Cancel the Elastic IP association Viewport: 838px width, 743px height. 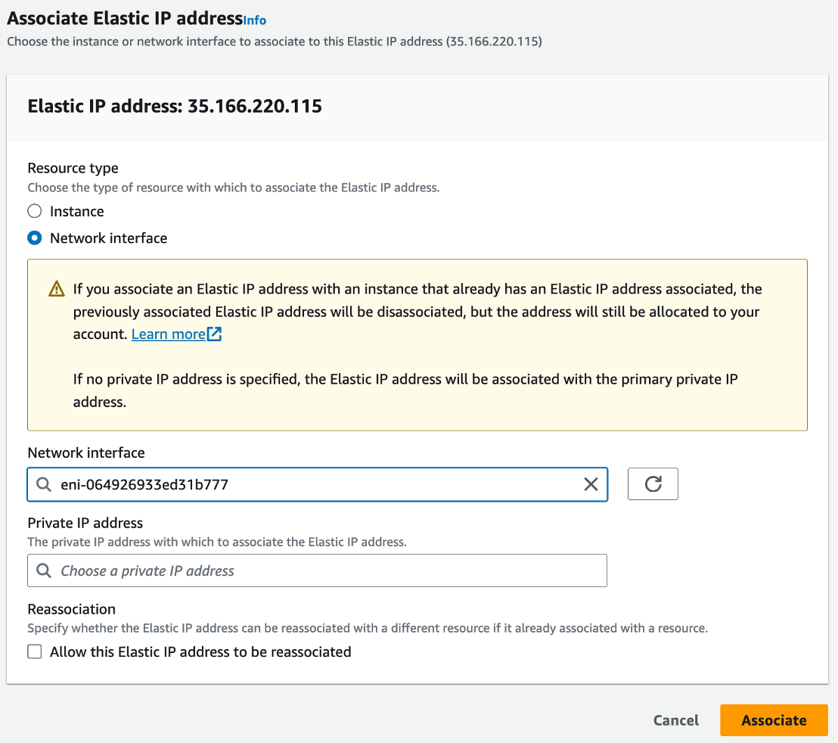pos(675,720)
